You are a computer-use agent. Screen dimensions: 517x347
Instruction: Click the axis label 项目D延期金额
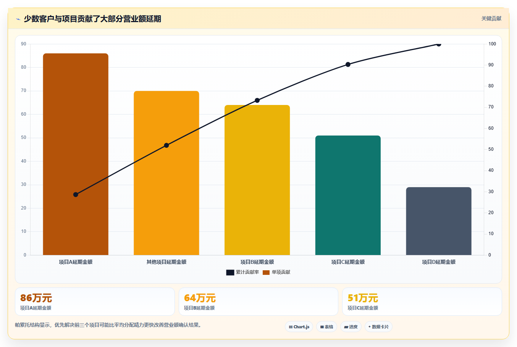coord(439,262)
